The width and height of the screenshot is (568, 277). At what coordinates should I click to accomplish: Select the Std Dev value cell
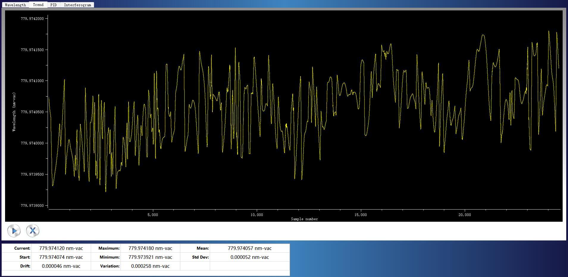[250, 257]
